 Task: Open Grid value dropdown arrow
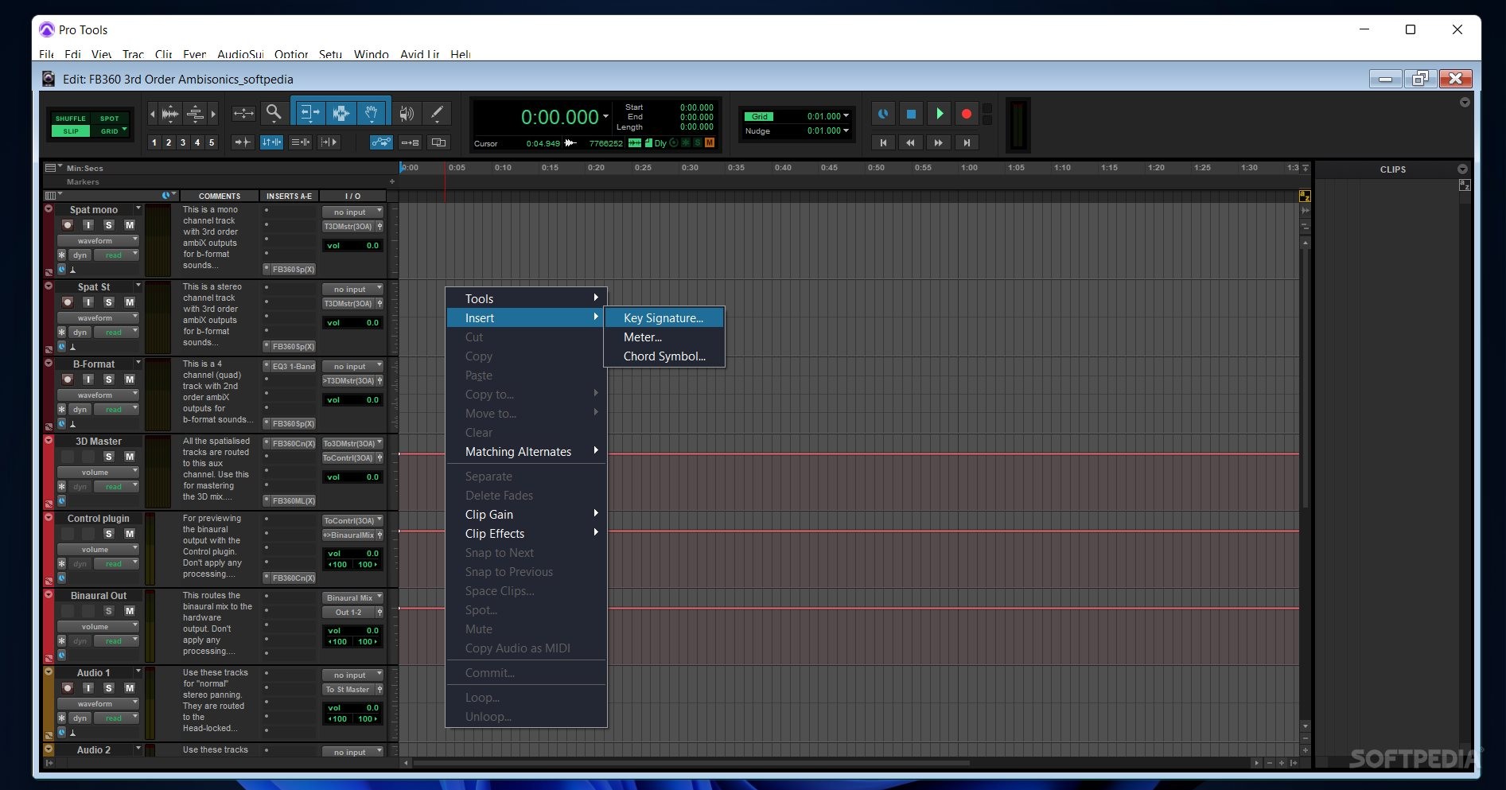tap(846, 116)
